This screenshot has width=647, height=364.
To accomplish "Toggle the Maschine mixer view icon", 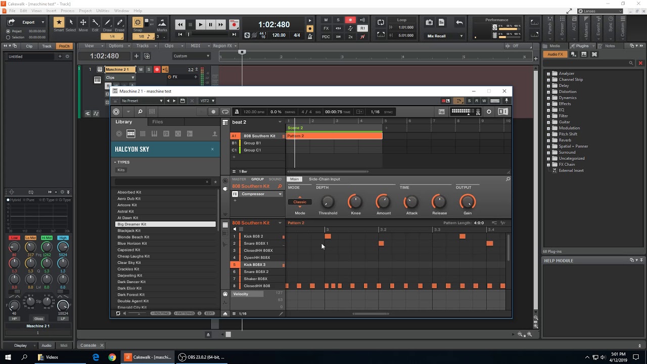I will click(x=152, y=112).
